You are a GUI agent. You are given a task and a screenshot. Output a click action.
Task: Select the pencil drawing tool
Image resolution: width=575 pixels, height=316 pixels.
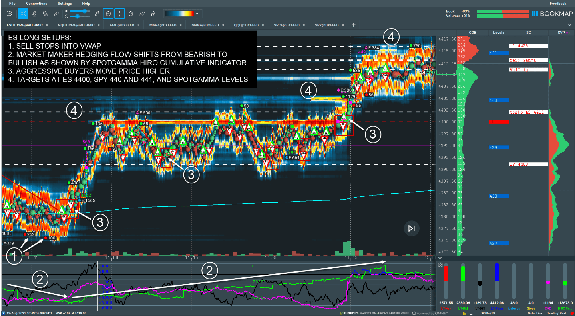click(x=97, y=13)
